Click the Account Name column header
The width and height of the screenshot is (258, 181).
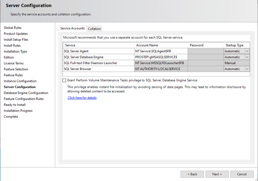[x=161, y=45]
